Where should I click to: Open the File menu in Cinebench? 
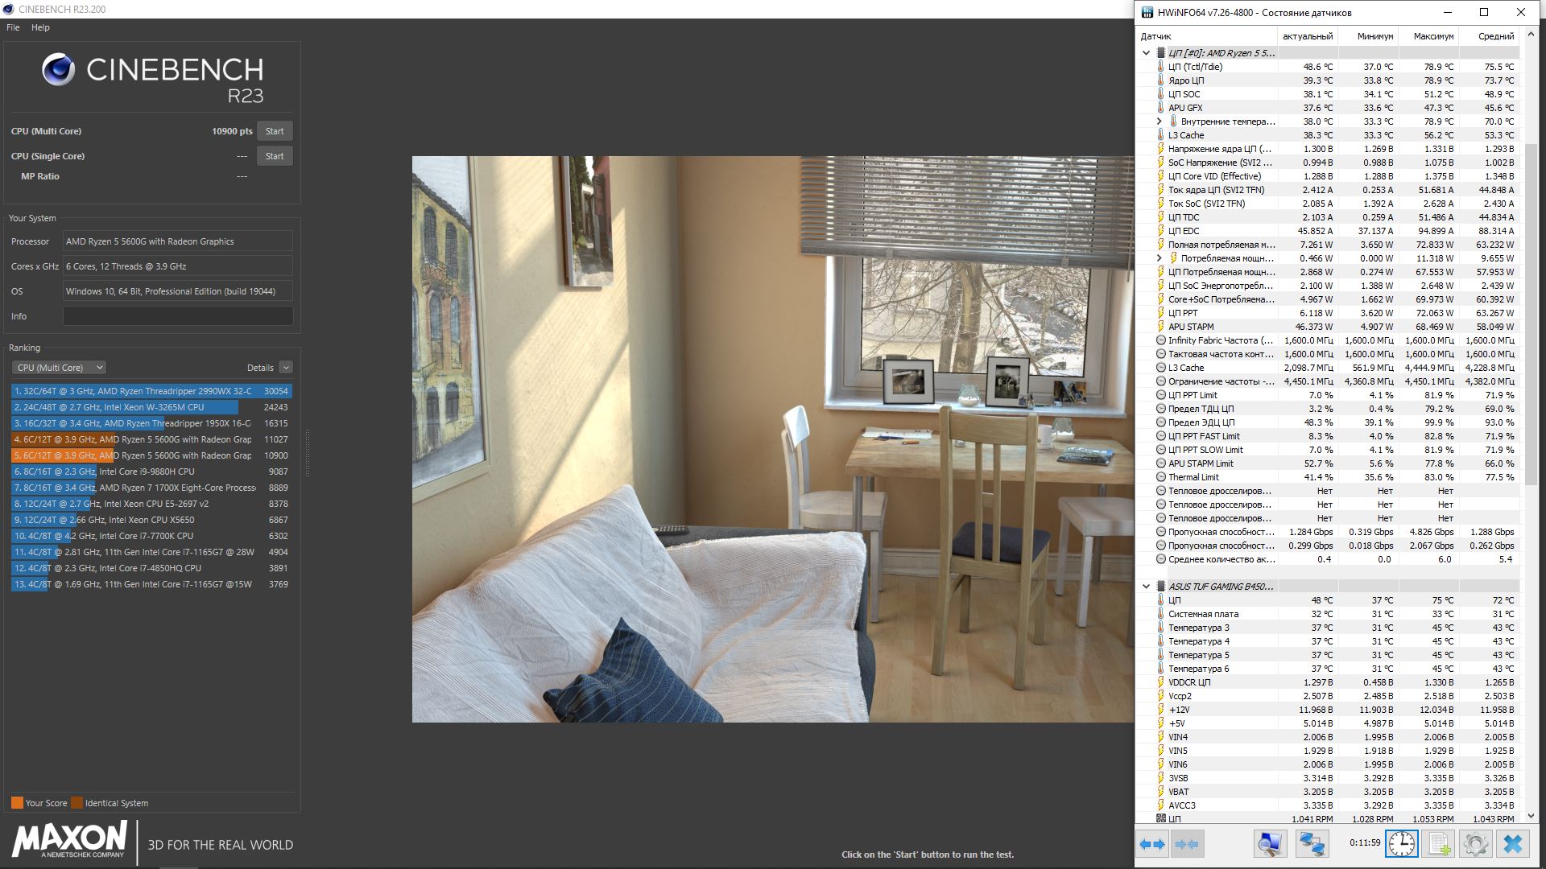point(13,27)
